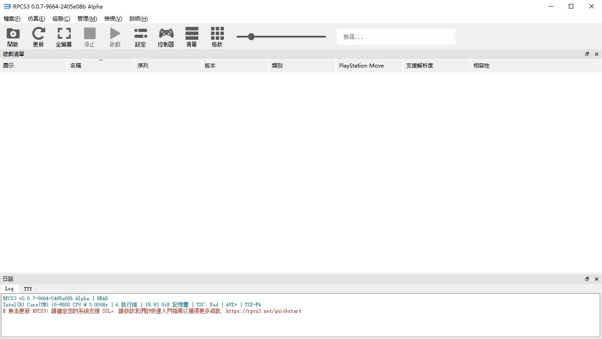Click the RPCS3 logo in title bar
This screenshot has height=339, width=602.
[7, 6]
